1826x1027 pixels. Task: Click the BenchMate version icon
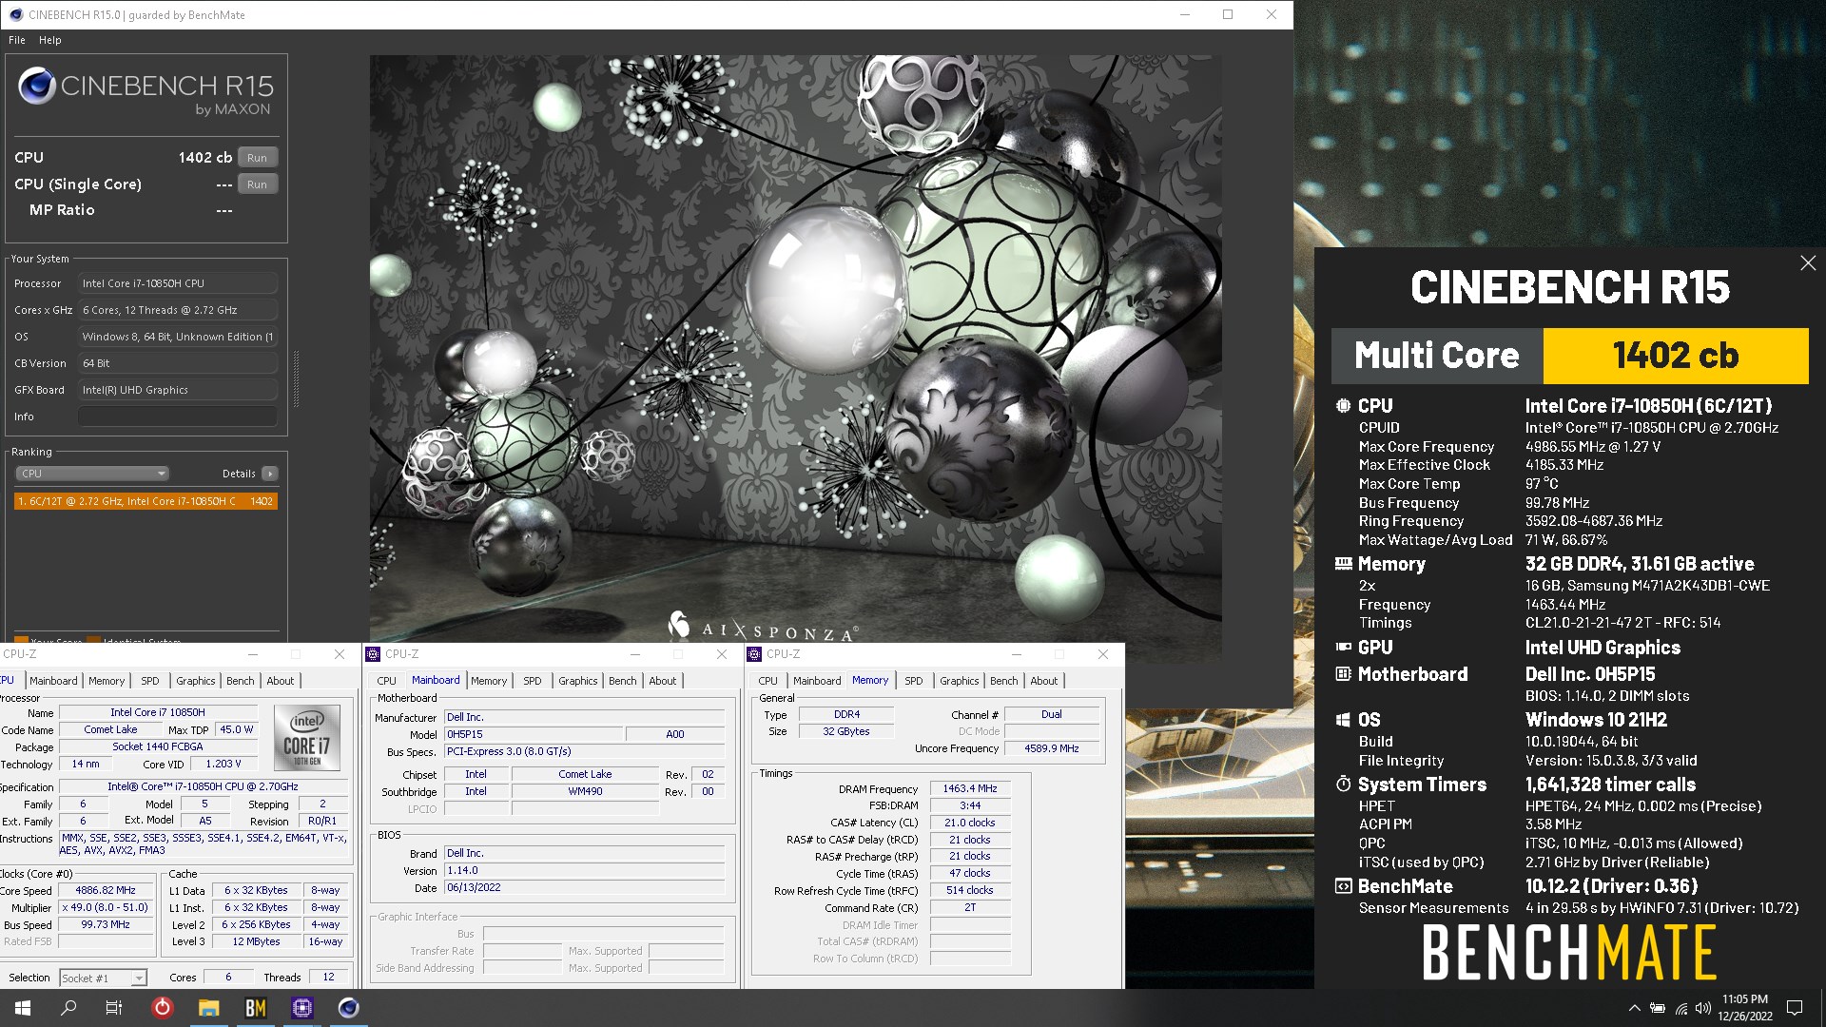tap(1343, 886)
